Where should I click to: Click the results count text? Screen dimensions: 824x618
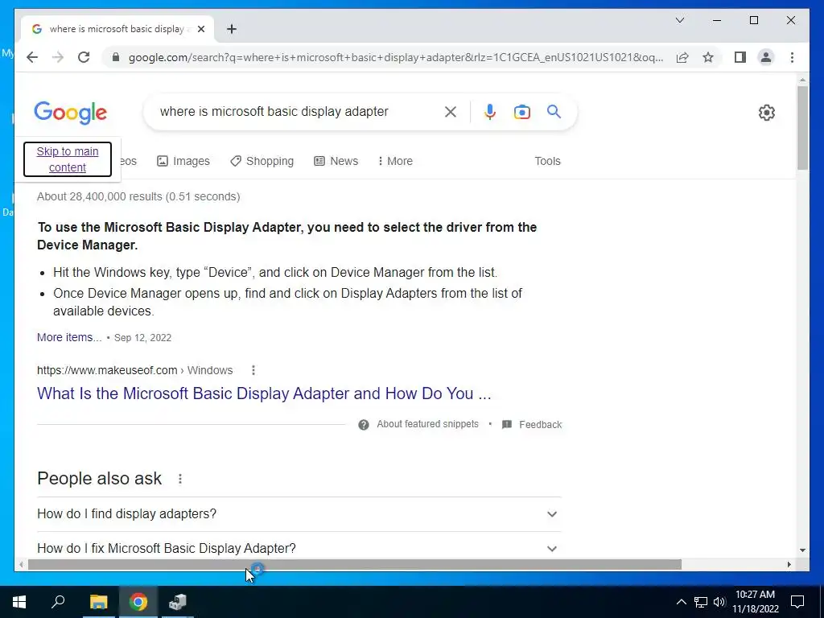(x=138, y=196)
